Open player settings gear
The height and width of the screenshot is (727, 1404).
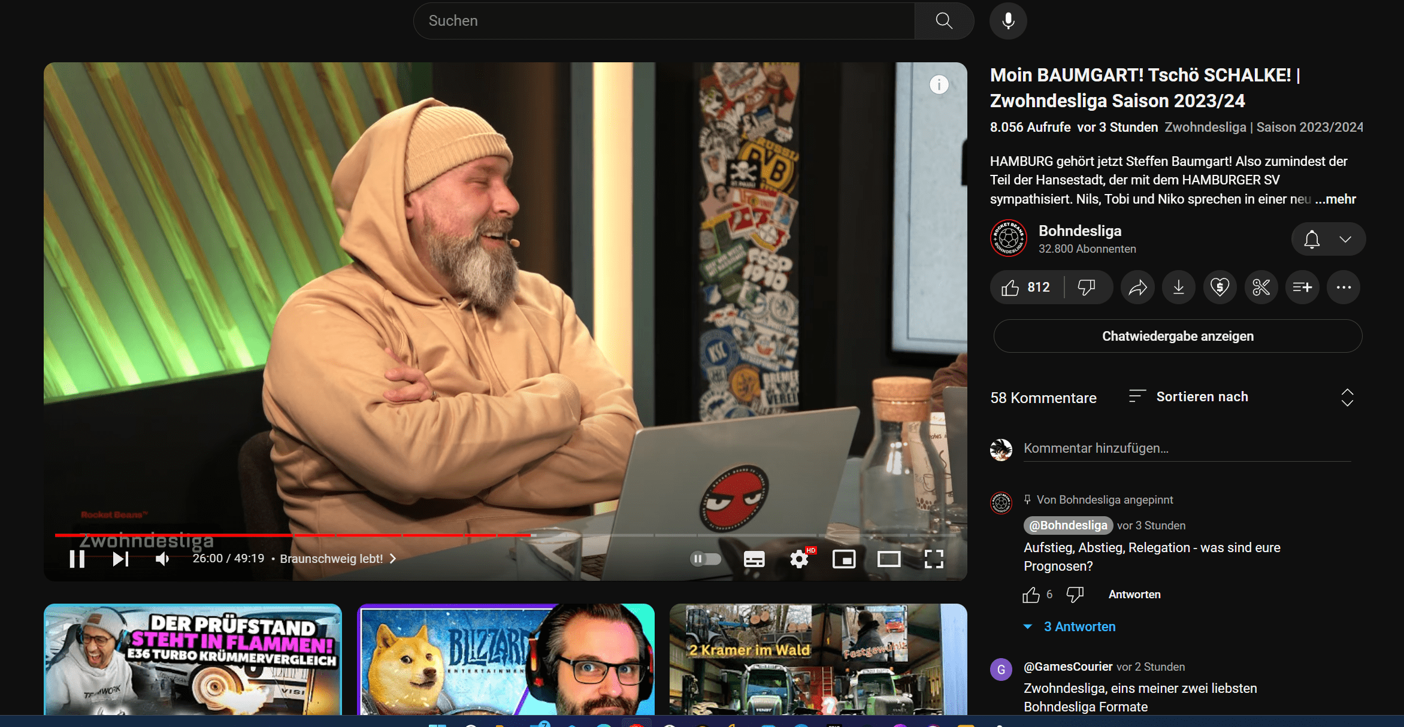(800, 559)
